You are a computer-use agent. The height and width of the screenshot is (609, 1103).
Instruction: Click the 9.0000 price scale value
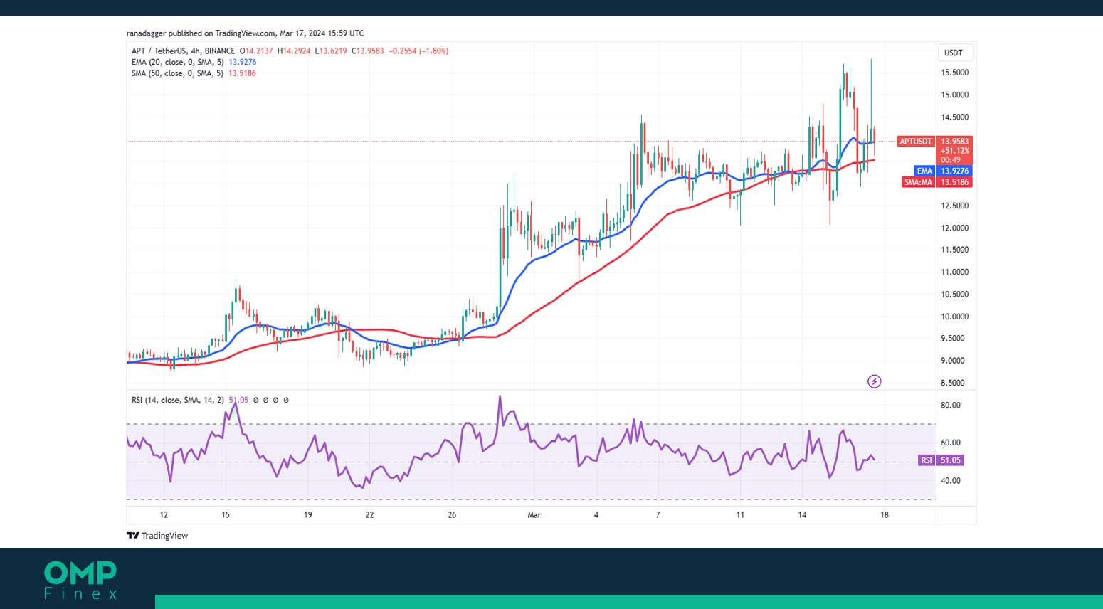coord(953,361)
